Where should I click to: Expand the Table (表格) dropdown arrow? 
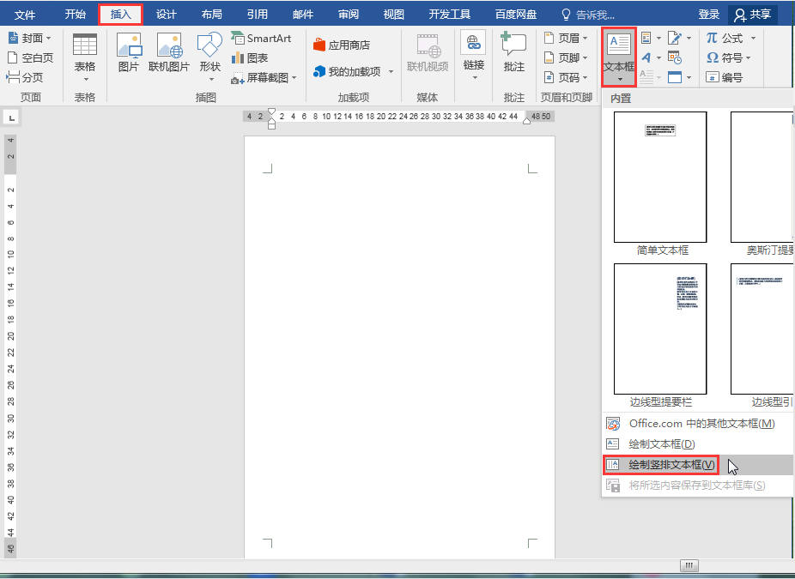[86, 80]
